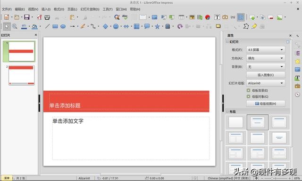Click the Insert Text Box icon

click(217, 17)
